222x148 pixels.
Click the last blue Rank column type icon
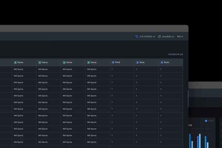coord(162,63)
